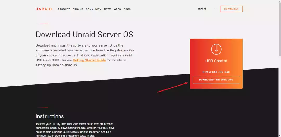Open the language dropdown arrow
Viewport: 281px width, 137px height.
pyautogui.click(x=215, y=9)
